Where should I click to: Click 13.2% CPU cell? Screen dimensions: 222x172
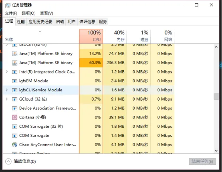coord(91,54)
